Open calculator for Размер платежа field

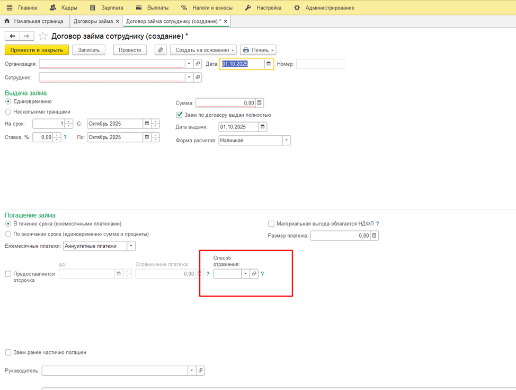375,236
